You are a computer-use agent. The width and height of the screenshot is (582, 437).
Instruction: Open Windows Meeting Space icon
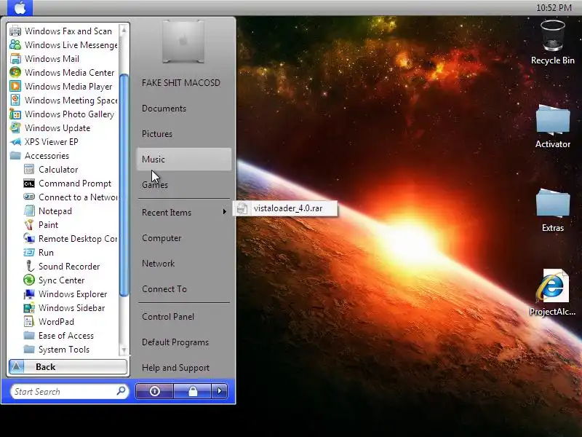point(15,101)
